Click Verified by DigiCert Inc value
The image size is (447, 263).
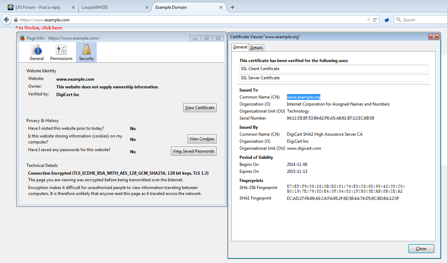(68, 95)
